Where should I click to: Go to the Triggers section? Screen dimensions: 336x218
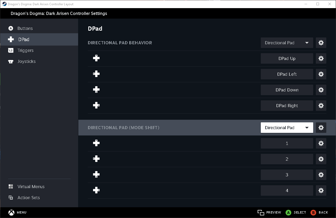tap(39, 50)
